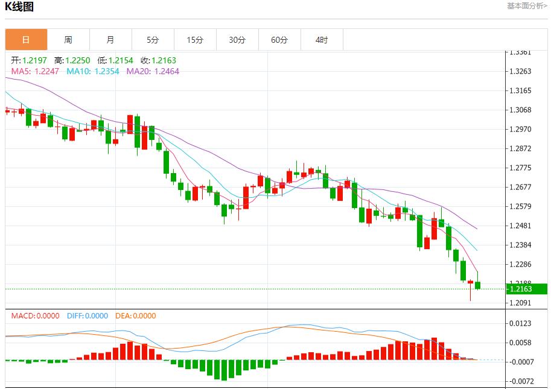Select the 30分 timeframe tab
The width and height of the screenshot is (551, 389).
coord(237,40)
